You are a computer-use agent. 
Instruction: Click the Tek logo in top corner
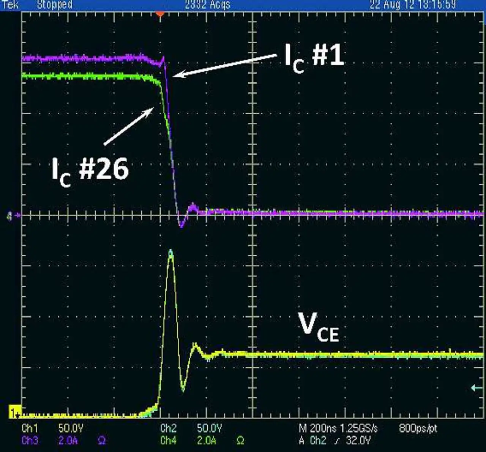pyautogui.click(x=9, y=5)
